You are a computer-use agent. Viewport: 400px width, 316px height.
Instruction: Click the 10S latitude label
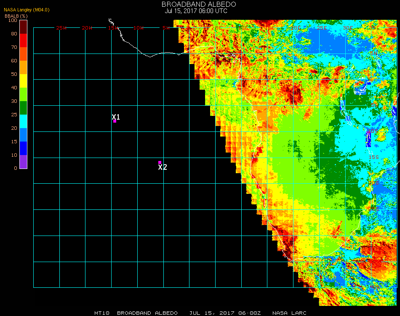pyautogui.click(x=374, y=131)
